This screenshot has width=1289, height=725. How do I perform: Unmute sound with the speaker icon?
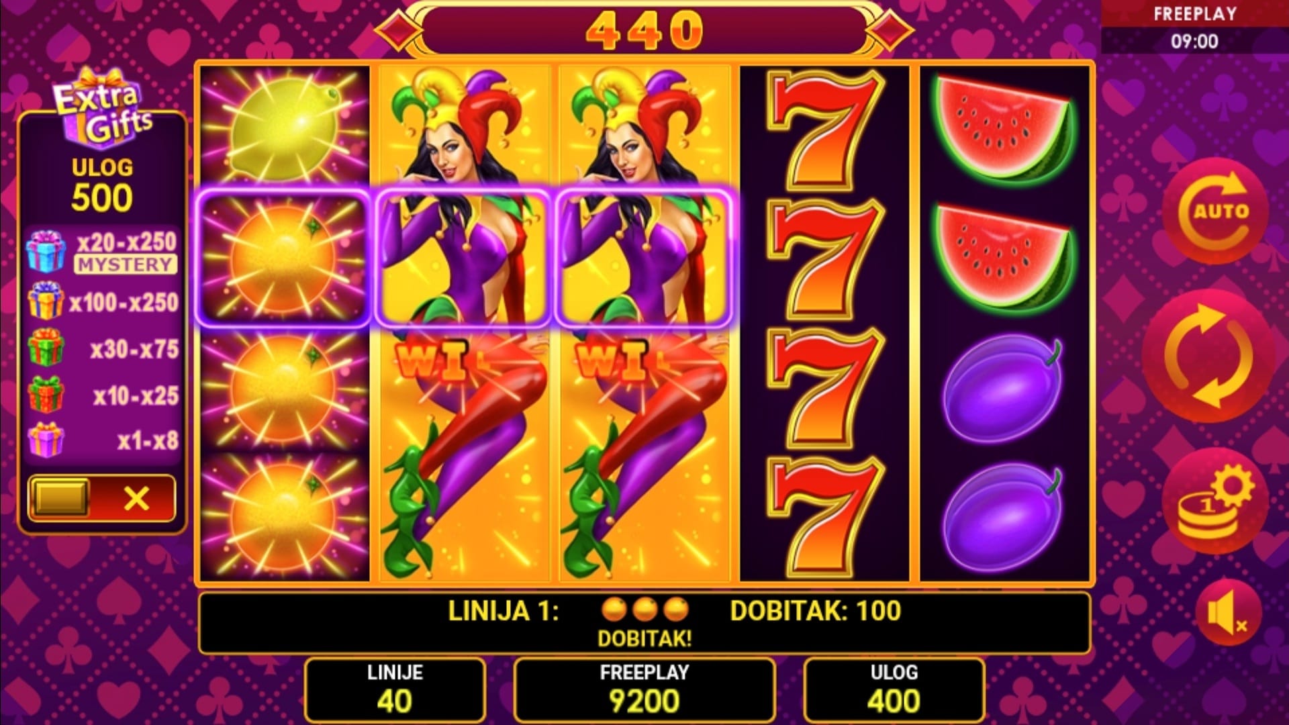click(x=1228, y=613)
